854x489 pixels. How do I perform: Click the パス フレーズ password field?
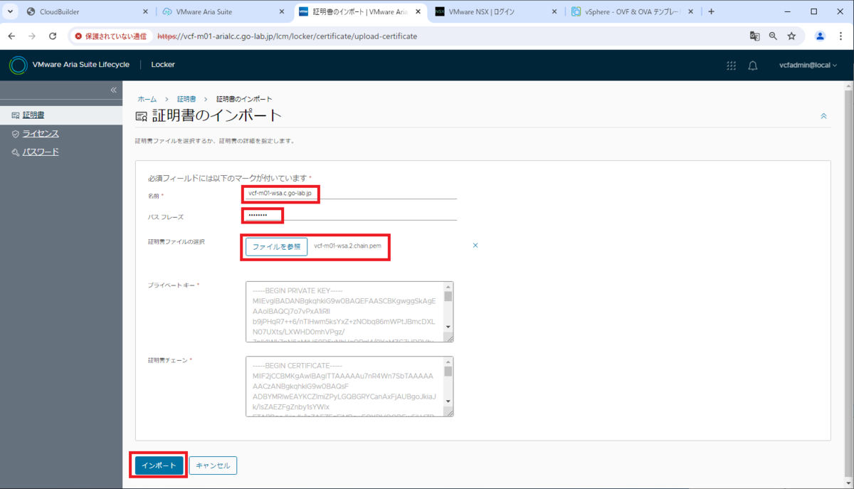click(350, 215)
